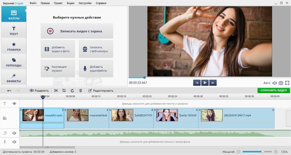
Task: Click the rotate clip icon
Action: [x=72, y=90]
